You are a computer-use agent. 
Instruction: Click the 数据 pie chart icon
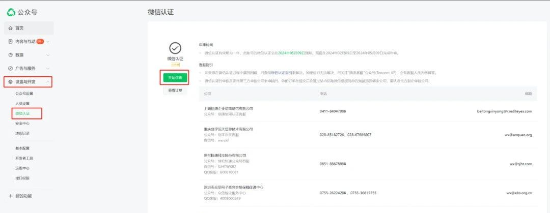[10, 54]
